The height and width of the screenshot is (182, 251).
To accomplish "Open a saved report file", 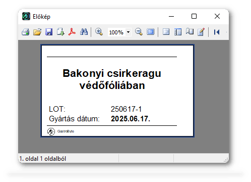I will [x=37, y=32].
